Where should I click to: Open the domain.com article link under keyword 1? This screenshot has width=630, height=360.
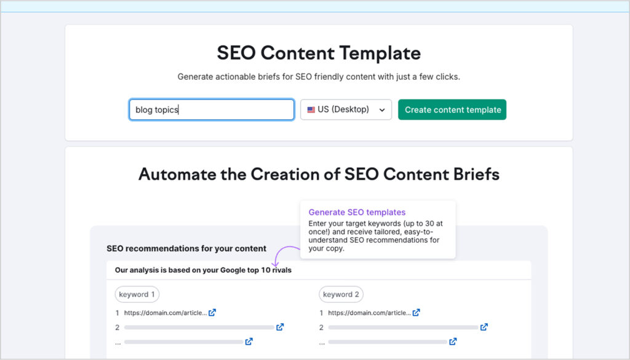pos(164,313)
